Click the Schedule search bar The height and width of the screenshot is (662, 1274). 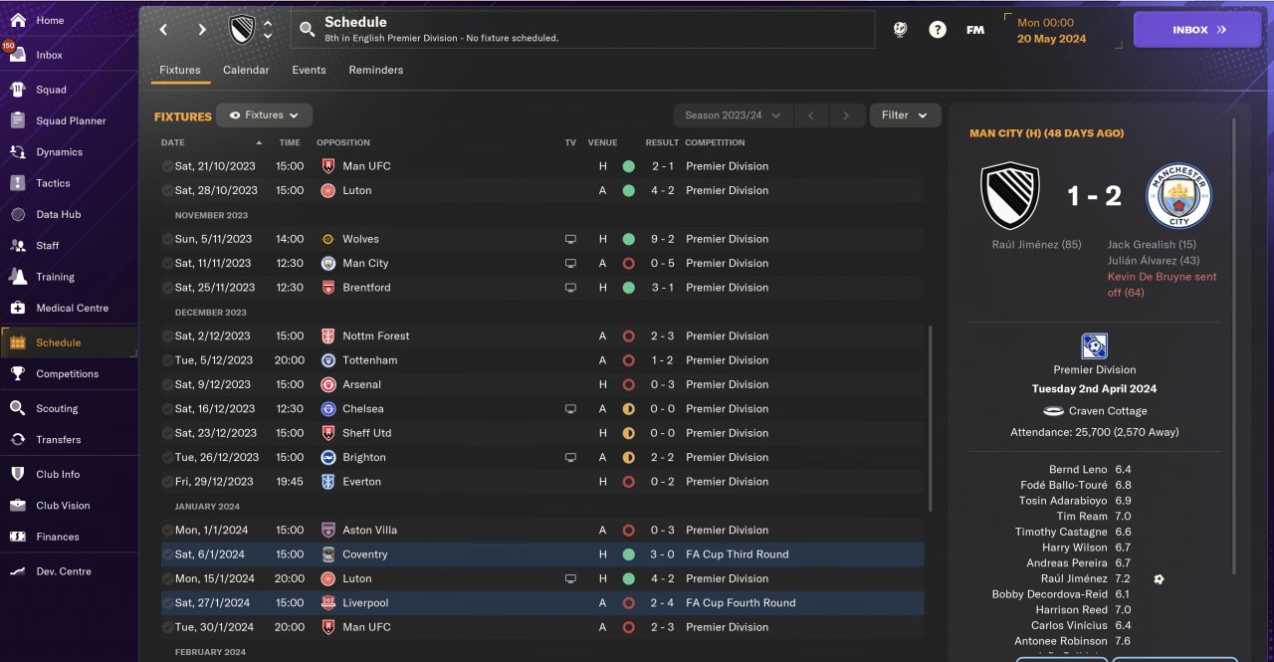tap(582, 30)
